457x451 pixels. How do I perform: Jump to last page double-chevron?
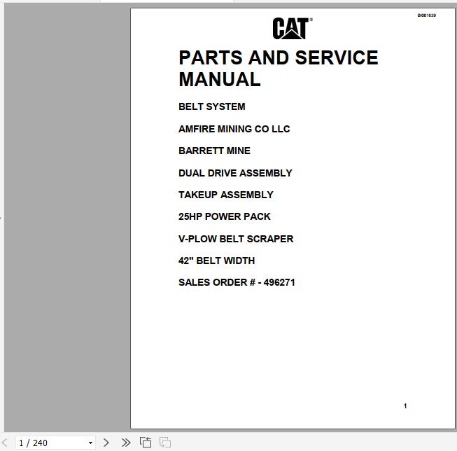pyautogui.click(x=126, y=443)
